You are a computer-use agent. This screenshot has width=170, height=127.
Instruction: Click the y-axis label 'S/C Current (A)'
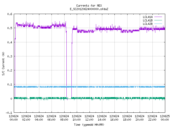(x=3, y=63)
